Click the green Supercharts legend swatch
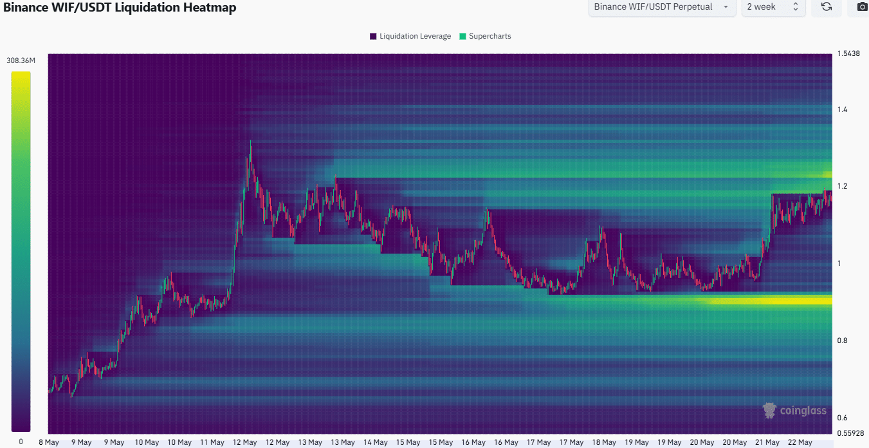The height and width of the screenshot is (448, 869). (462, 36)
